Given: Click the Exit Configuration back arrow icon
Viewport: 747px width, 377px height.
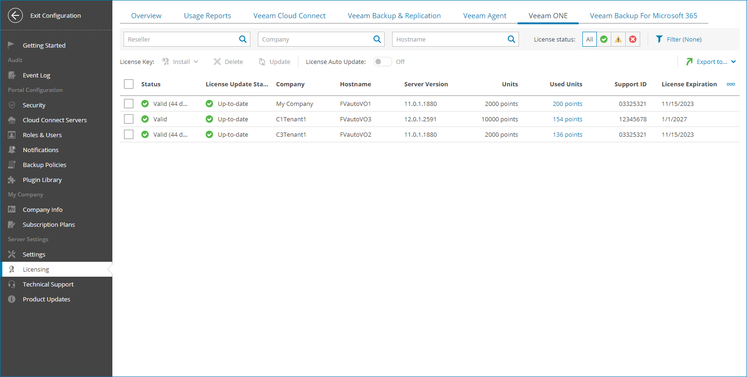Looking at the screenshot, I should coord(15,15).
